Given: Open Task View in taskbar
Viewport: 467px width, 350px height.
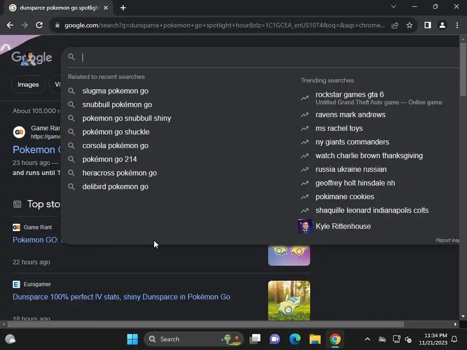Looking at the screenshot, I should pyautogui.click(x=255, y=339).
